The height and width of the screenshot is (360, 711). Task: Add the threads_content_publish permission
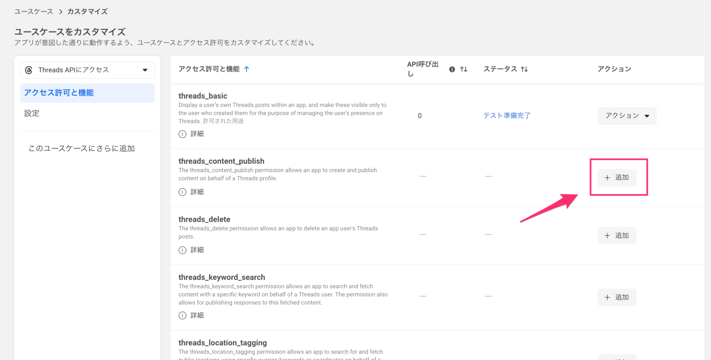coord(617,178)
